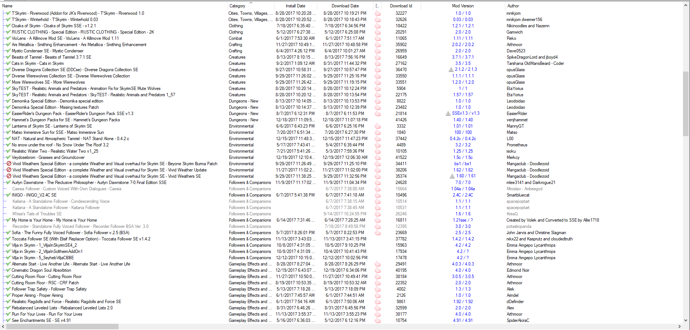Click the horizontal scrollbar thumb
This screenshot has width=690, height=330.
(62, 327)
